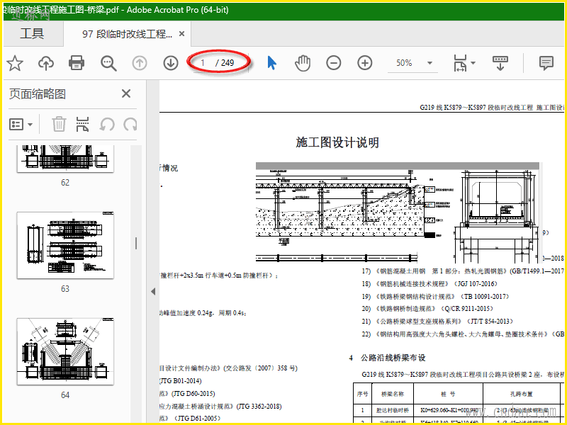Open the 50% zoom level dropdown
This screenshot has width=567, height=425.
coord(430,63)
